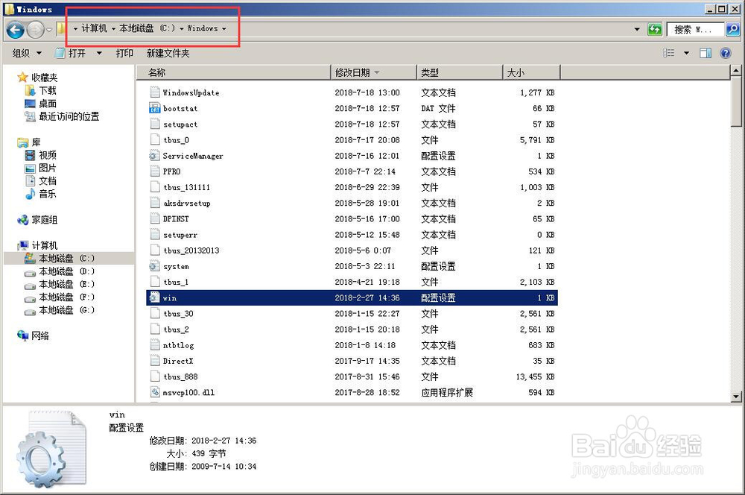Select the highlighted win config file
745x495 pixels.
[352, 297]
